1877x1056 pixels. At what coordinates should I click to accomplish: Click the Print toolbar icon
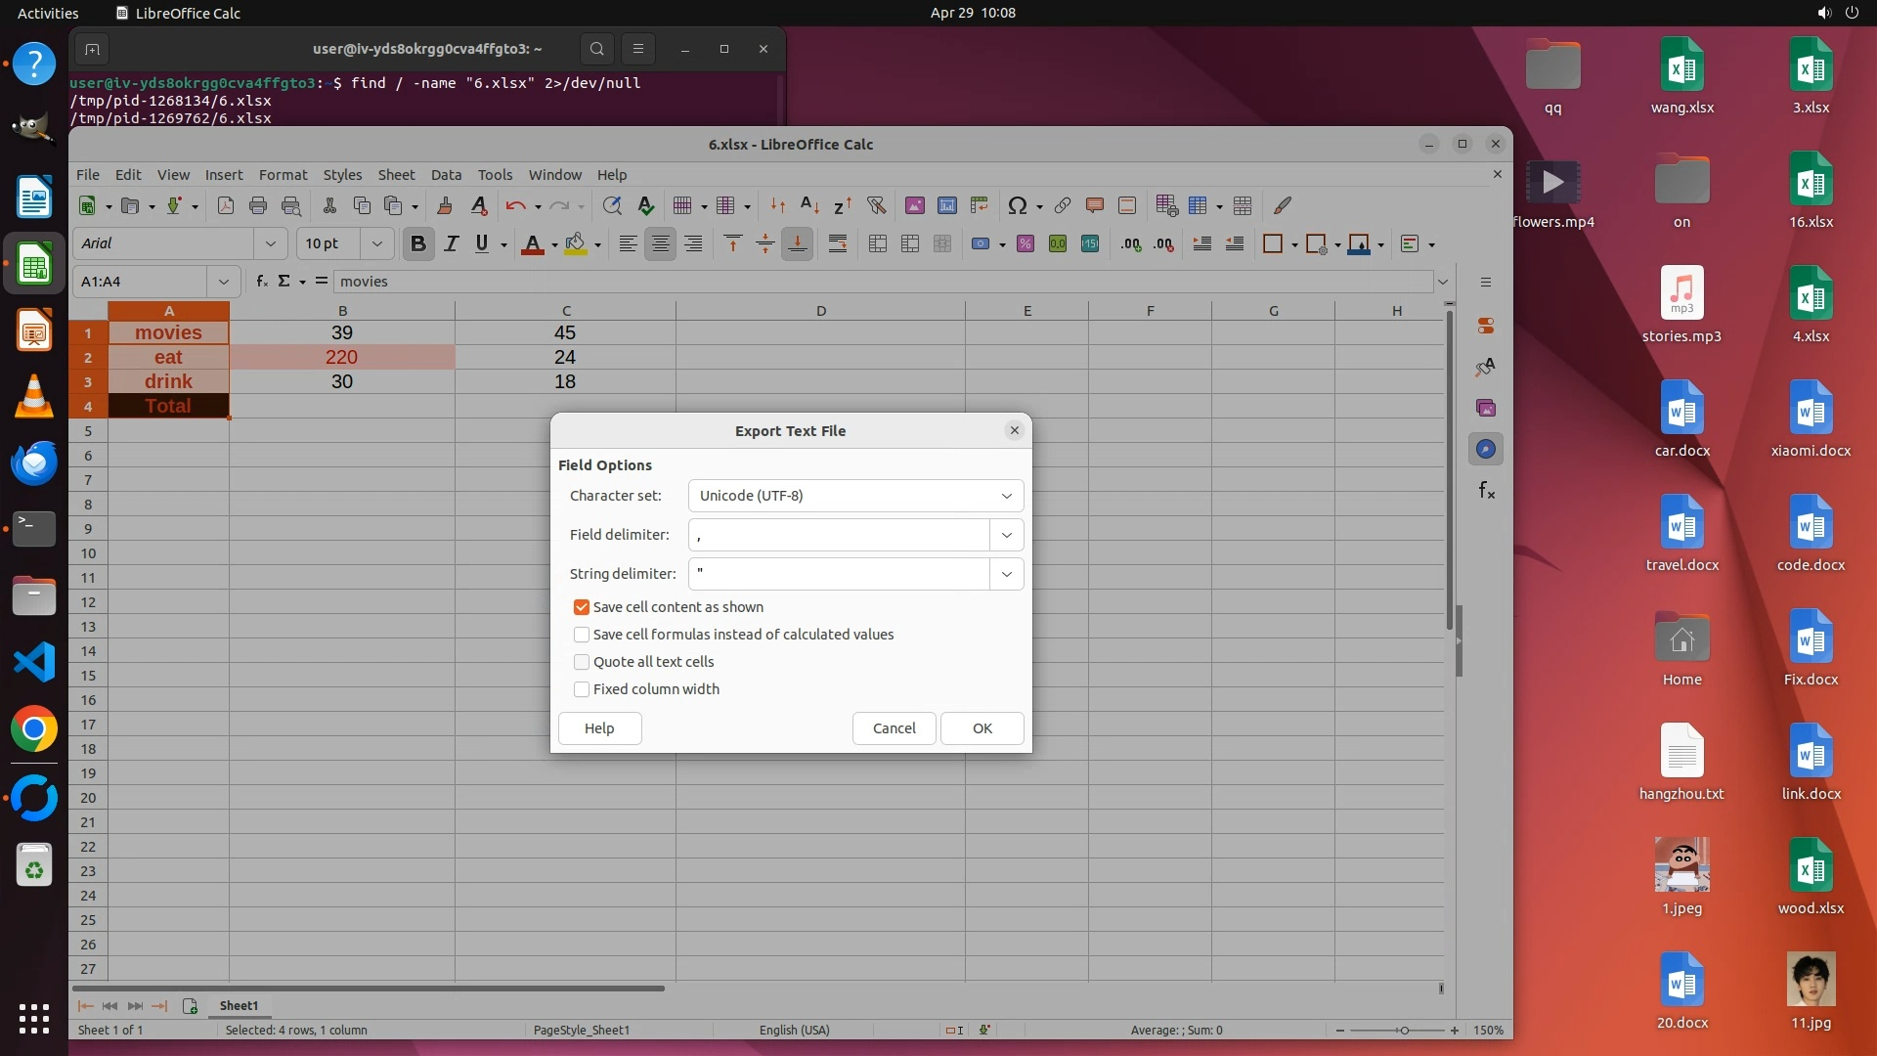[x=258, y=205]
